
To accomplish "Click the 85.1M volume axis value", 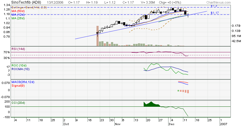I will (x=236, y=36).
